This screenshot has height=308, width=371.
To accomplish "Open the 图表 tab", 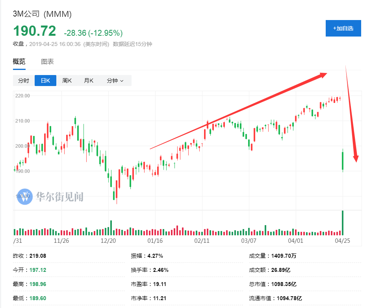I will coord(47,62).
